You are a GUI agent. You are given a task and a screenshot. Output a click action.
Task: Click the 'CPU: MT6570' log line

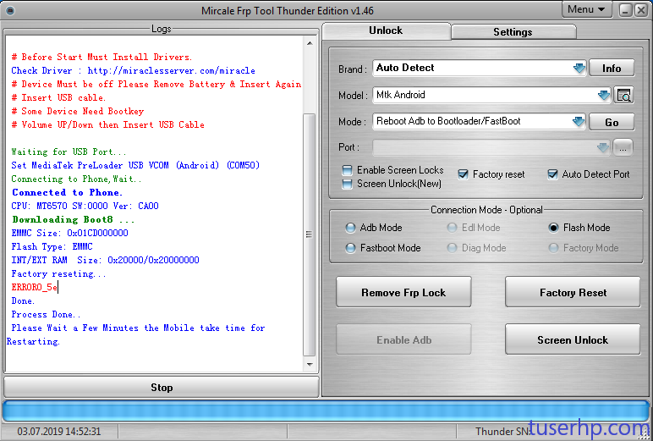(x=85, y=206)
